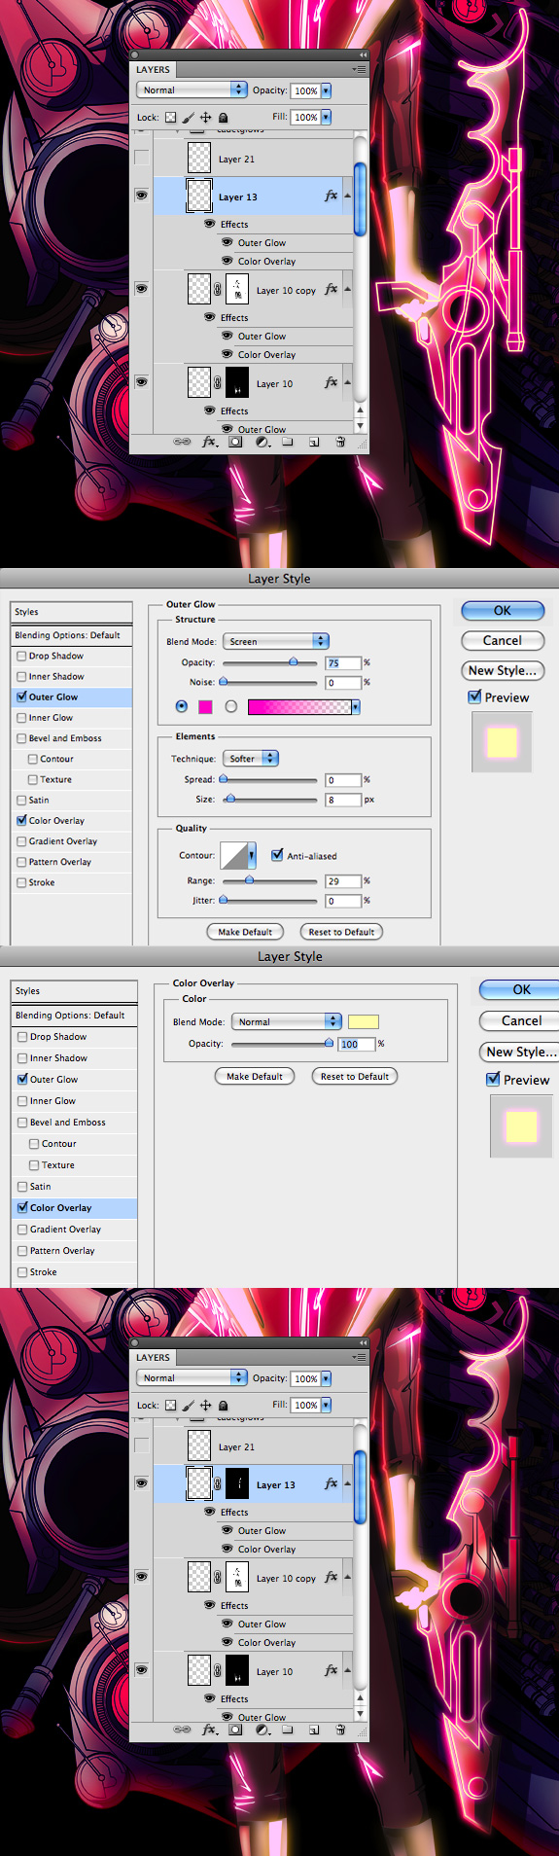
Task: Open the fx add-style menu in upper Layers panel footer
Action: [209, 442]
